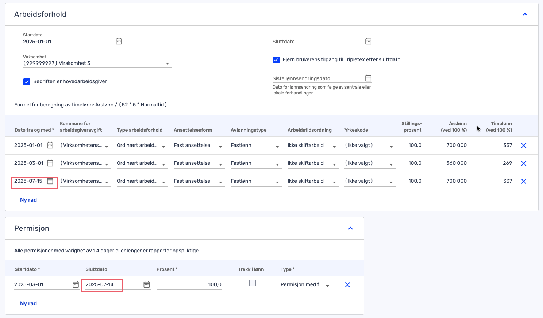Collapse the Arbeidsforhold section
The height and width of the screenshot is (318, 543).
[x=525, y=14]
